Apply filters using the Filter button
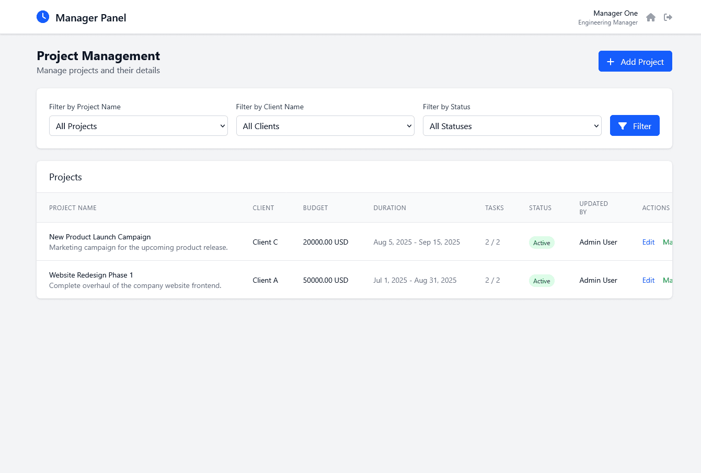 tap(635, 125)
